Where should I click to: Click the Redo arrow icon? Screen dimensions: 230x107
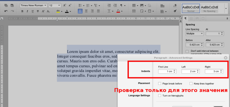tap(12, 11)
